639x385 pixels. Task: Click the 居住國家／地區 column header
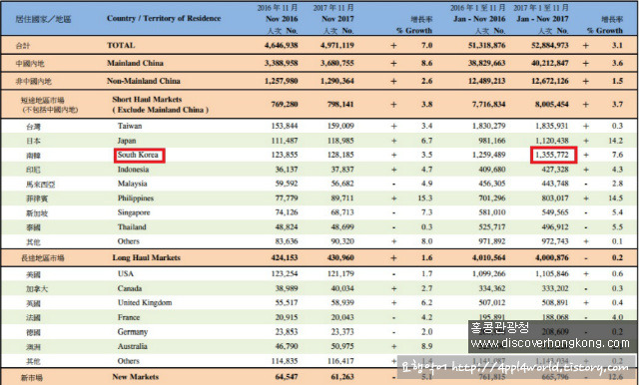tap(43, 19)
